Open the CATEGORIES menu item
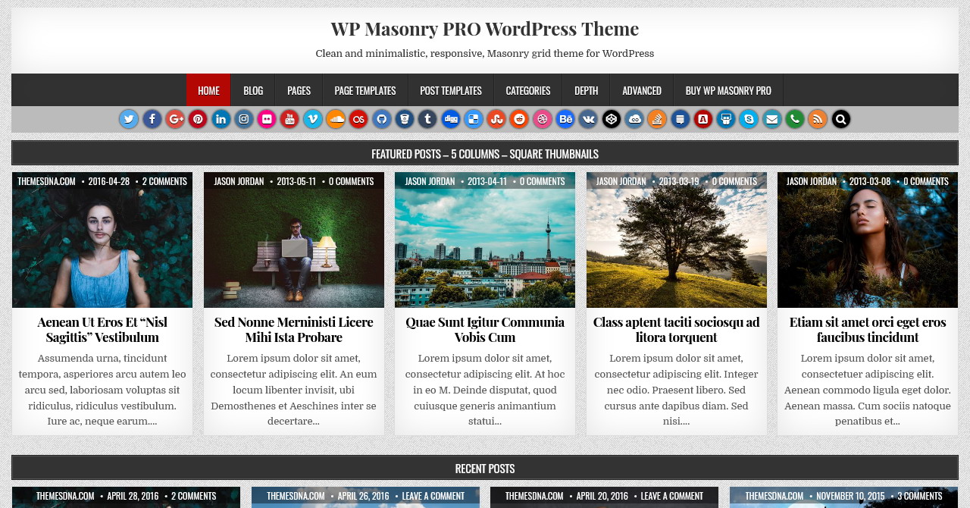 click(x=528, y=90)
